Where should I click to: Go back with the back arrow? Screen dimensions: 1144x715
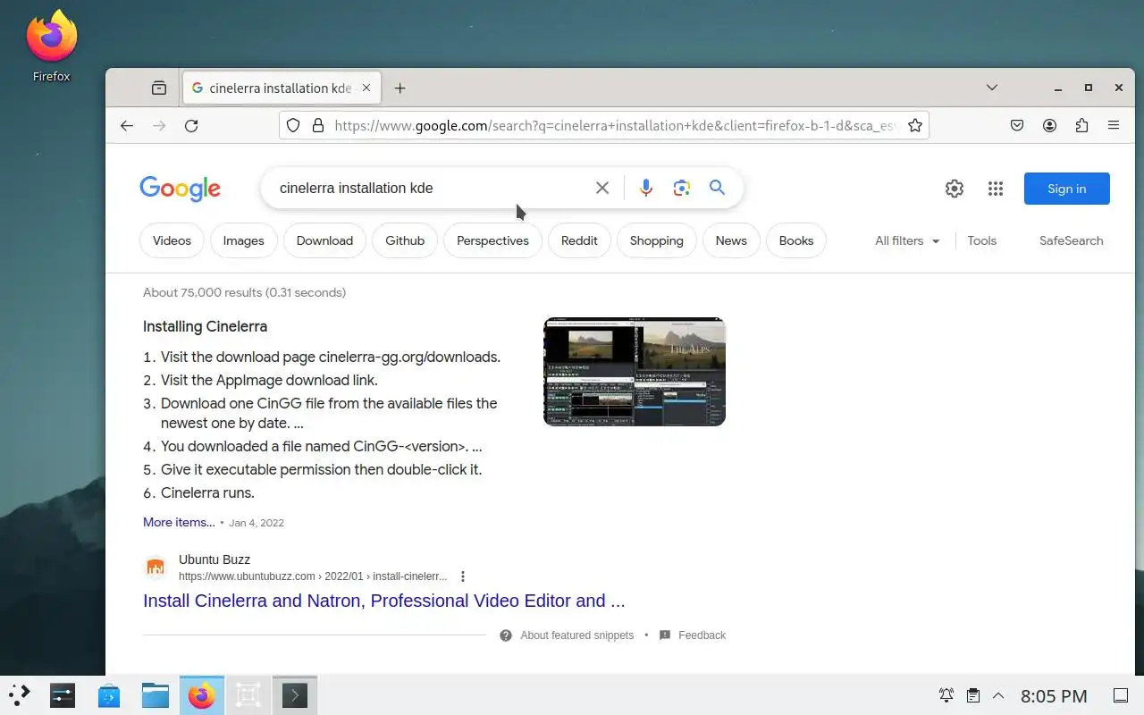(x=127, y=126)
